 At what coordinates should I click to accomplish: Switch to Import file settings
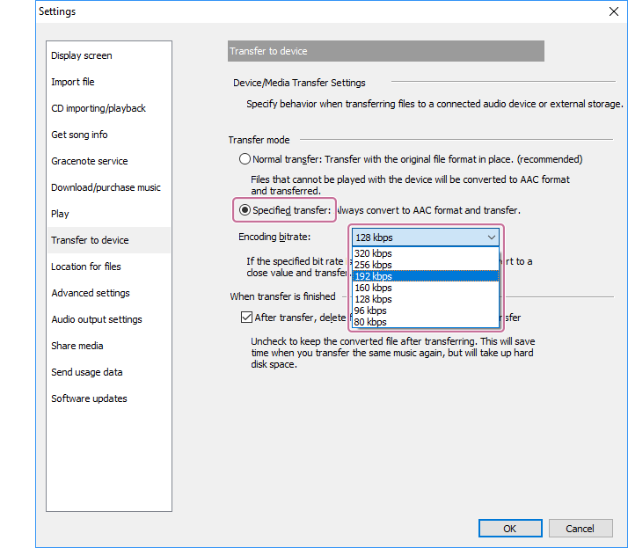73,82
